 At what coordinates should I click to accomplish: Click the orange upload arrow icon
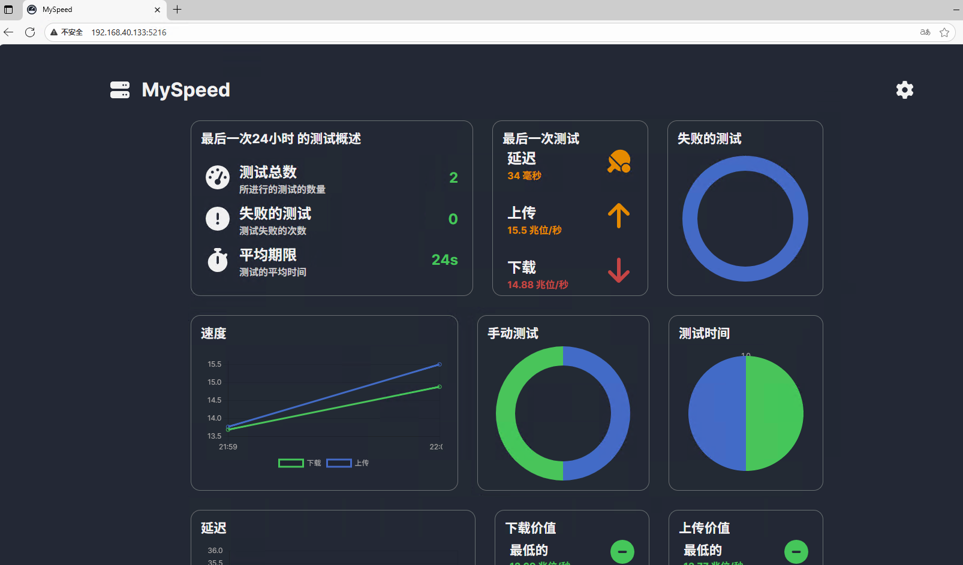point(619,216)
